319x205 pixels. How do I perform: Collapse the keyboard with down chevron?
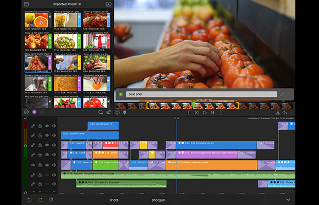[x=288, y=200]
